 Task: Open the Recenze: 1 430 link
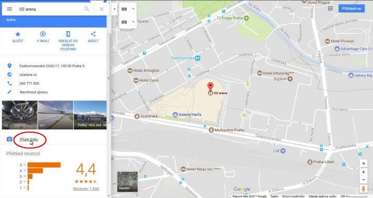(86, 189)
